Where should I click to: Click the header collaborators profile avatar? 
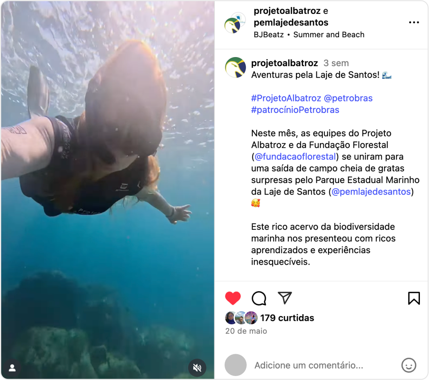click(235, 23)
